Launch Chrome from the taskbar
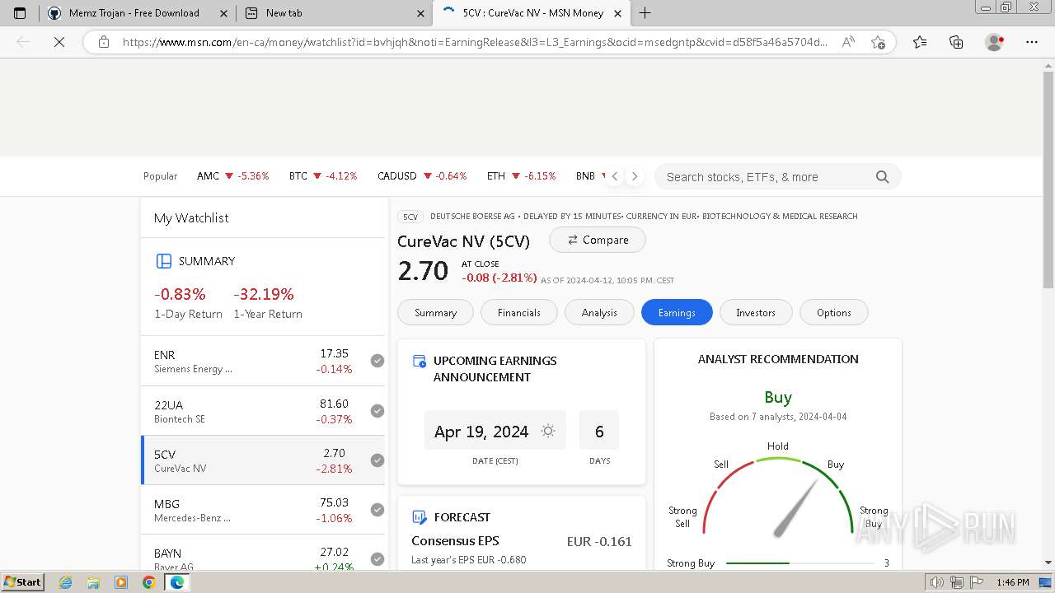The width and height of the screenshot is (1055, 593). click(149, 582)
